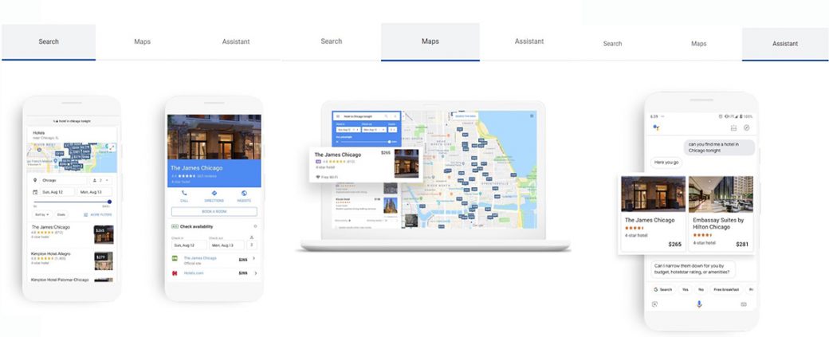Open the Maps tab beside the highlighted Search tab
The height and width of the screenshot is (337, 829).
[142, 41]
